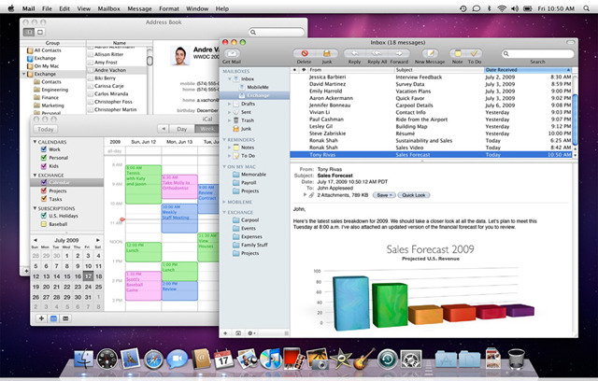Screen dimensions: 598x381
Task: Open Spotlight search in menu bar
Action: click(x=586, y=8)
